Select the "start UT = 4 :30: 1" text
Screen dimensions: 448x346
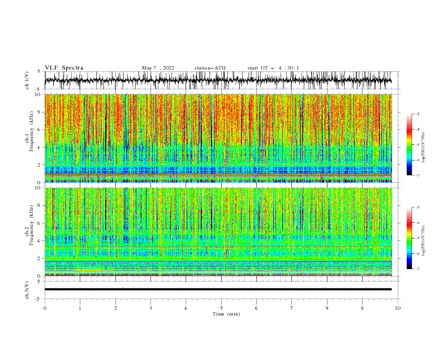pos(273,68)
